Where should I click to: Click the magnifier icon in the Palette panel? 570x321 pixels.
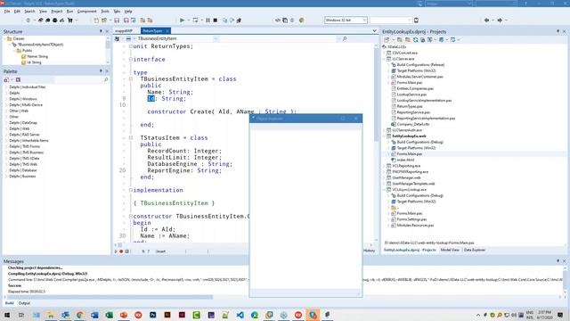coord(106,79)
